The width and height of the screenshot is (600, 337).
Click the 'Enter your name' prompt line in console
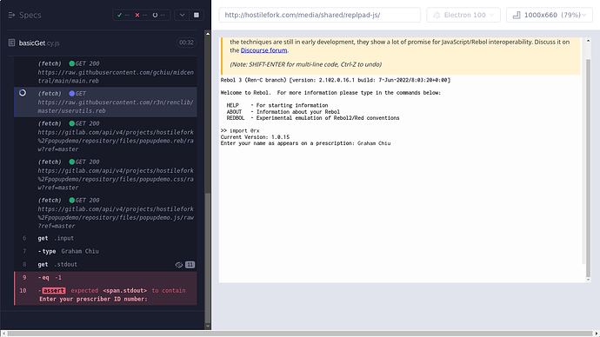click(x=305, y=143)
